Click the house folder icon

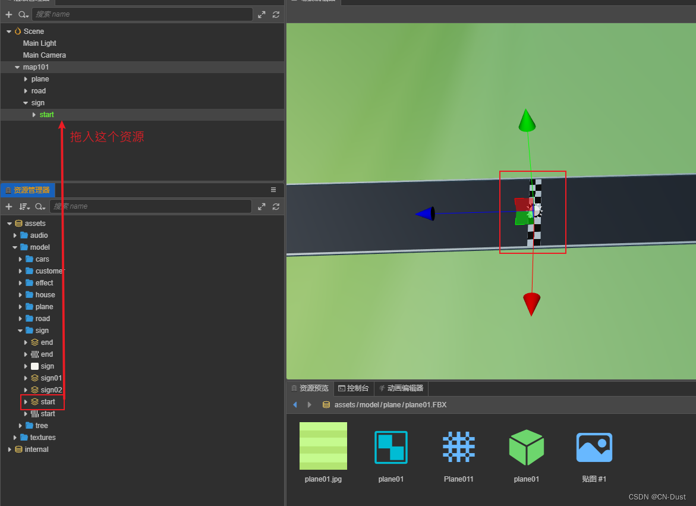pos(30,295)
